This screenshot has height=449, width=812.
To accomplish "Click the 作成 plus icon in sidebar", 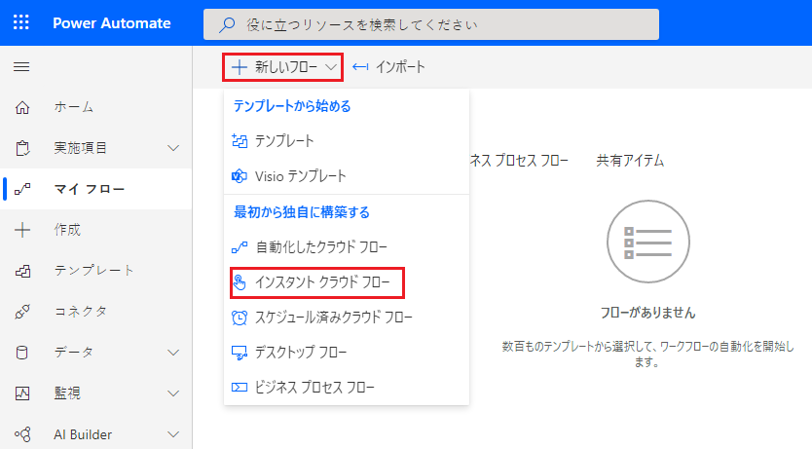I will pyautogui.click(x=22, y=230).
